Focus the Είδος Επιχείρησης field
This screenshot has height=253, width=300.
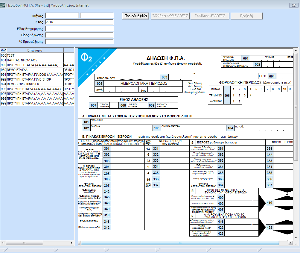click(x=79, y=29)
